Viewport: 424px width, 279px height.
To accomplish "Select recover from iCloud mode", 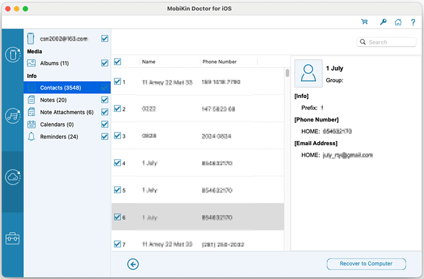I will point(13,177).
